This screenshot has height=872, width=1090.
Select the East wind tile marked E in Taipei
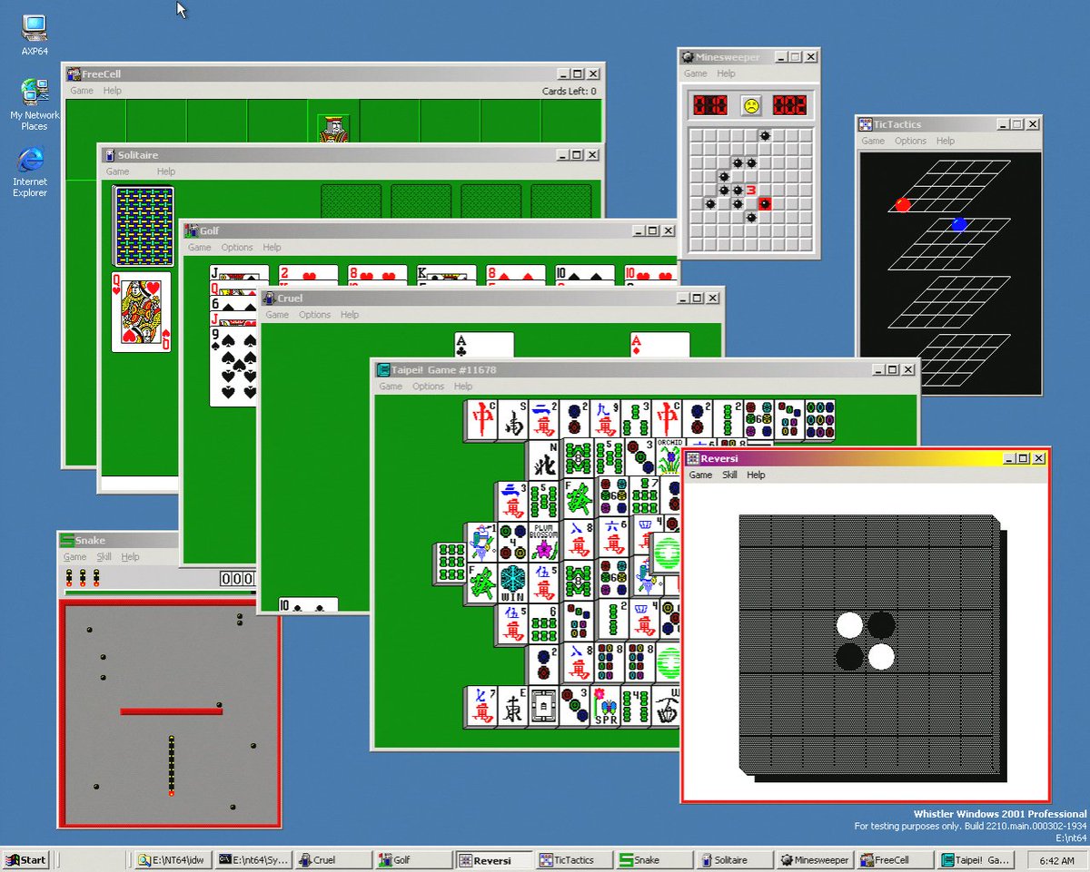(513, 706)
